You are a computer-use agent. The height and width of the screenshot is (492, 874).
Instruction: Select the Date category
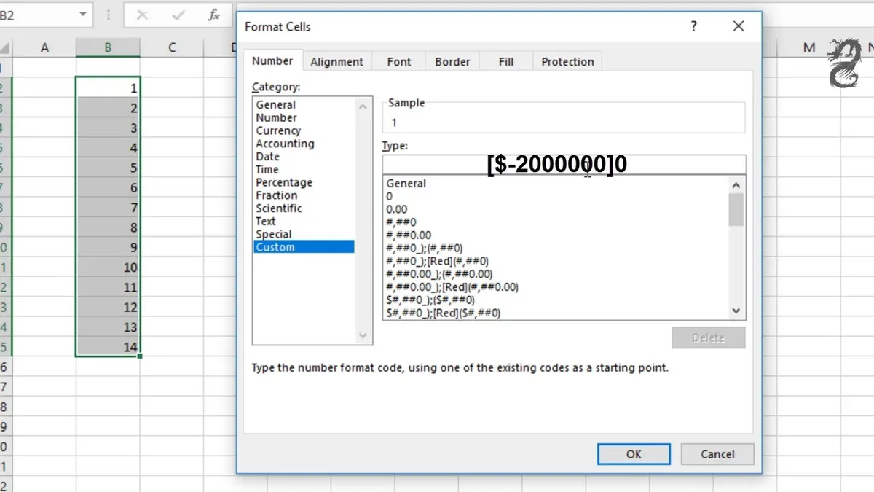coord(267,157)
